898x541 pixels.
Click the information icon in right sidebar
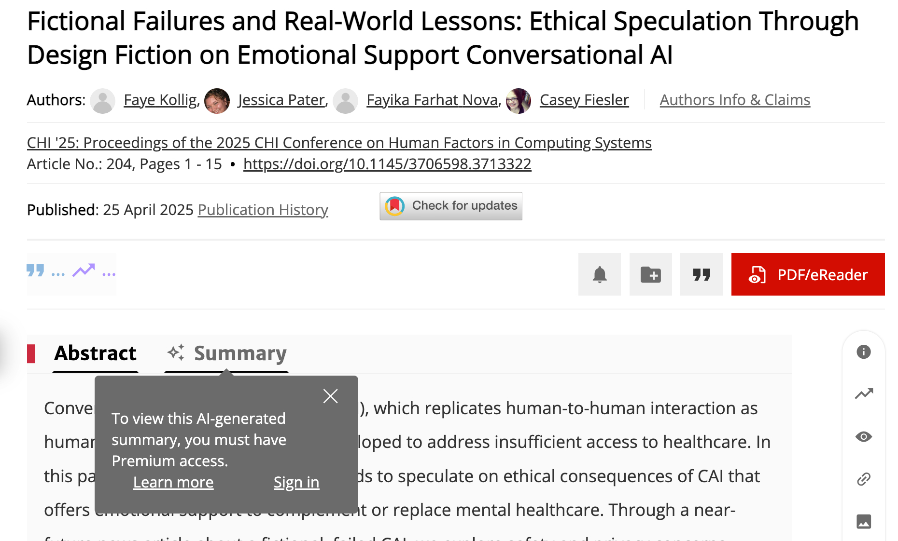tap(863, 352)
